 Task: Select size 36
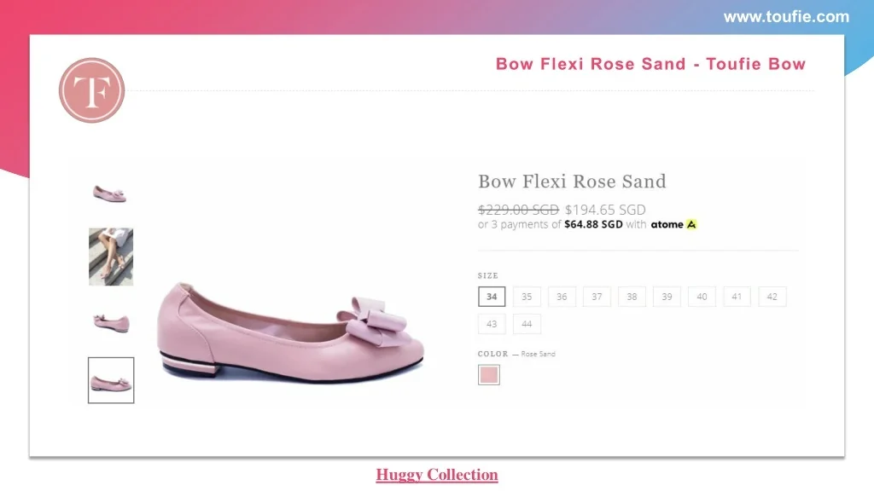(x=562, y=297)
